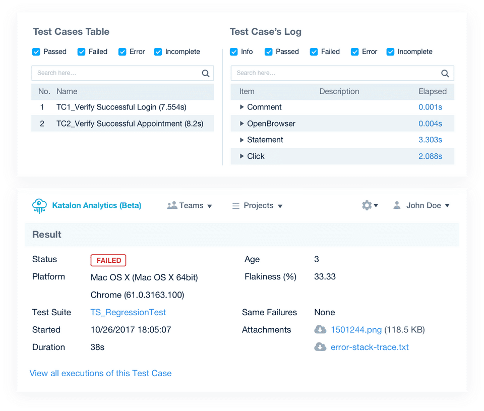Click elapsed value 2.088s
484x411 pixels.
(x=430, y=156)
